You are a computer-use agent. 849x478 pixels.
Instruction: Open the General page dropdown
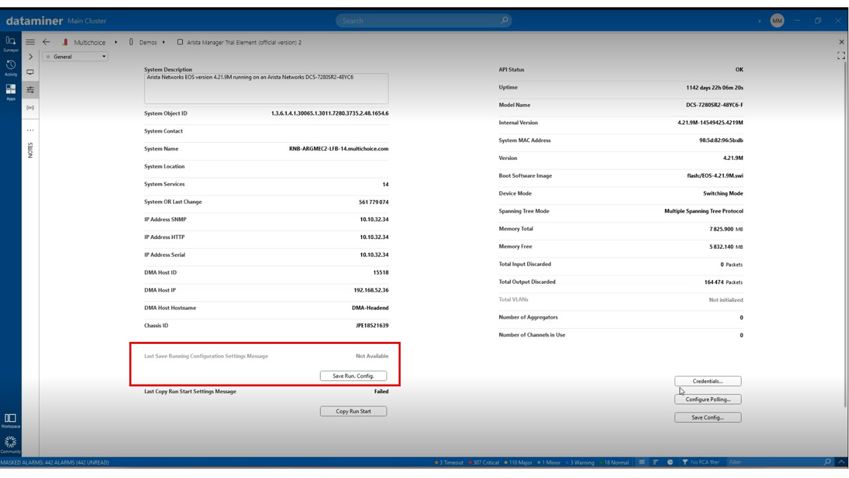(76, 57)
